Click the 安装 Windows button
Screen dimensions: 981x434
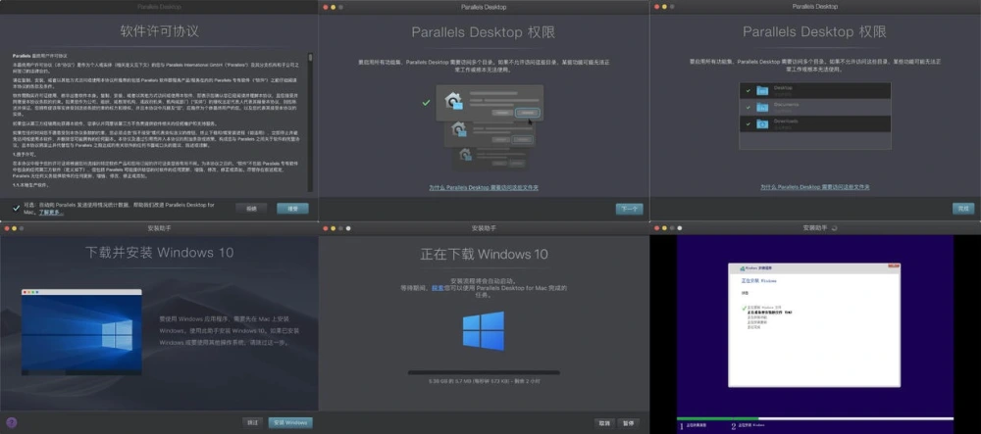point(290,423)
